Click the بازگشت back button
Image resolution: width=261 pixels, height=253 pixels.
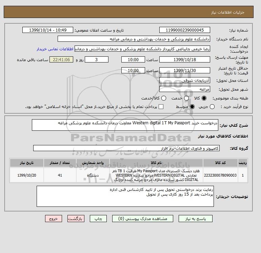(x=76, y=219)
